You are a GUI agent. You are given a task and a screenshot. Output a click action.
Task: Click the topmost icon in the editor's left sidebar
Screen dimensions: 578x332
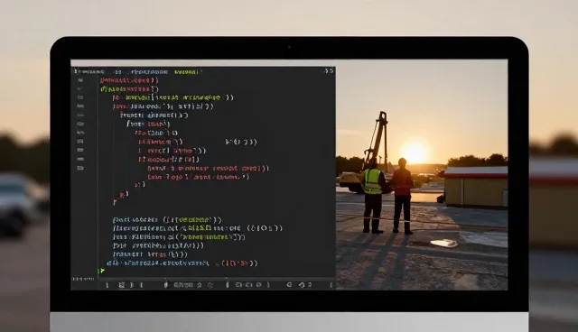pos(80,80)
